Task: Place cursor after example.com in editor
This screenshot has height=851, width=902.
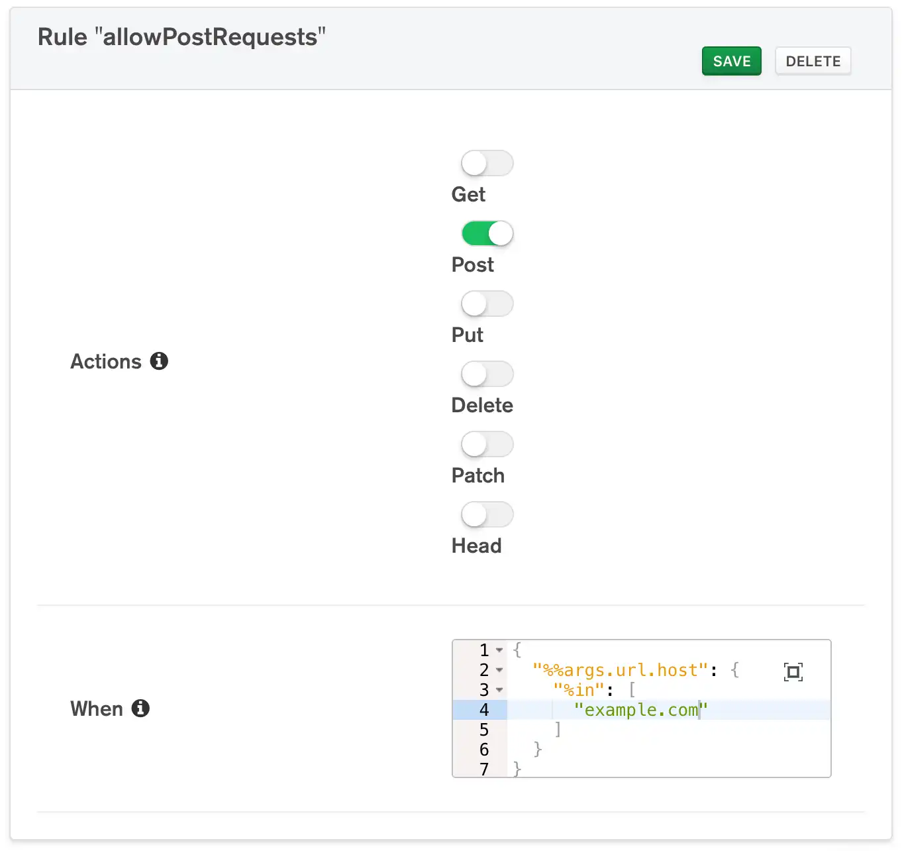Action: 701,710
